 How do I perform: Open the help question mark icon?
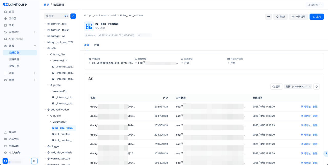(326, 154)
